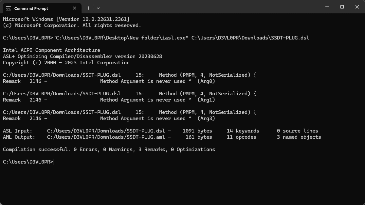Click the Compilation successful message
The width and height of the screenshot is (365, 205).
(109, 149)
